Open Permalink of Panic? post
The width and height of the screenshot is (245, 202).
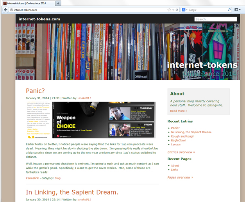tap(32, 178)
